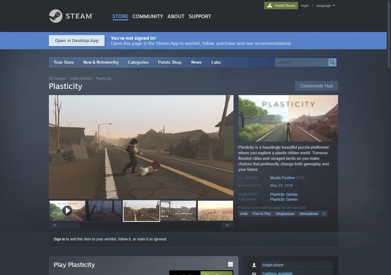This screenshot has width=391, height=275.
Task: Click the Steam logo in the header
Action: (71, 16)
